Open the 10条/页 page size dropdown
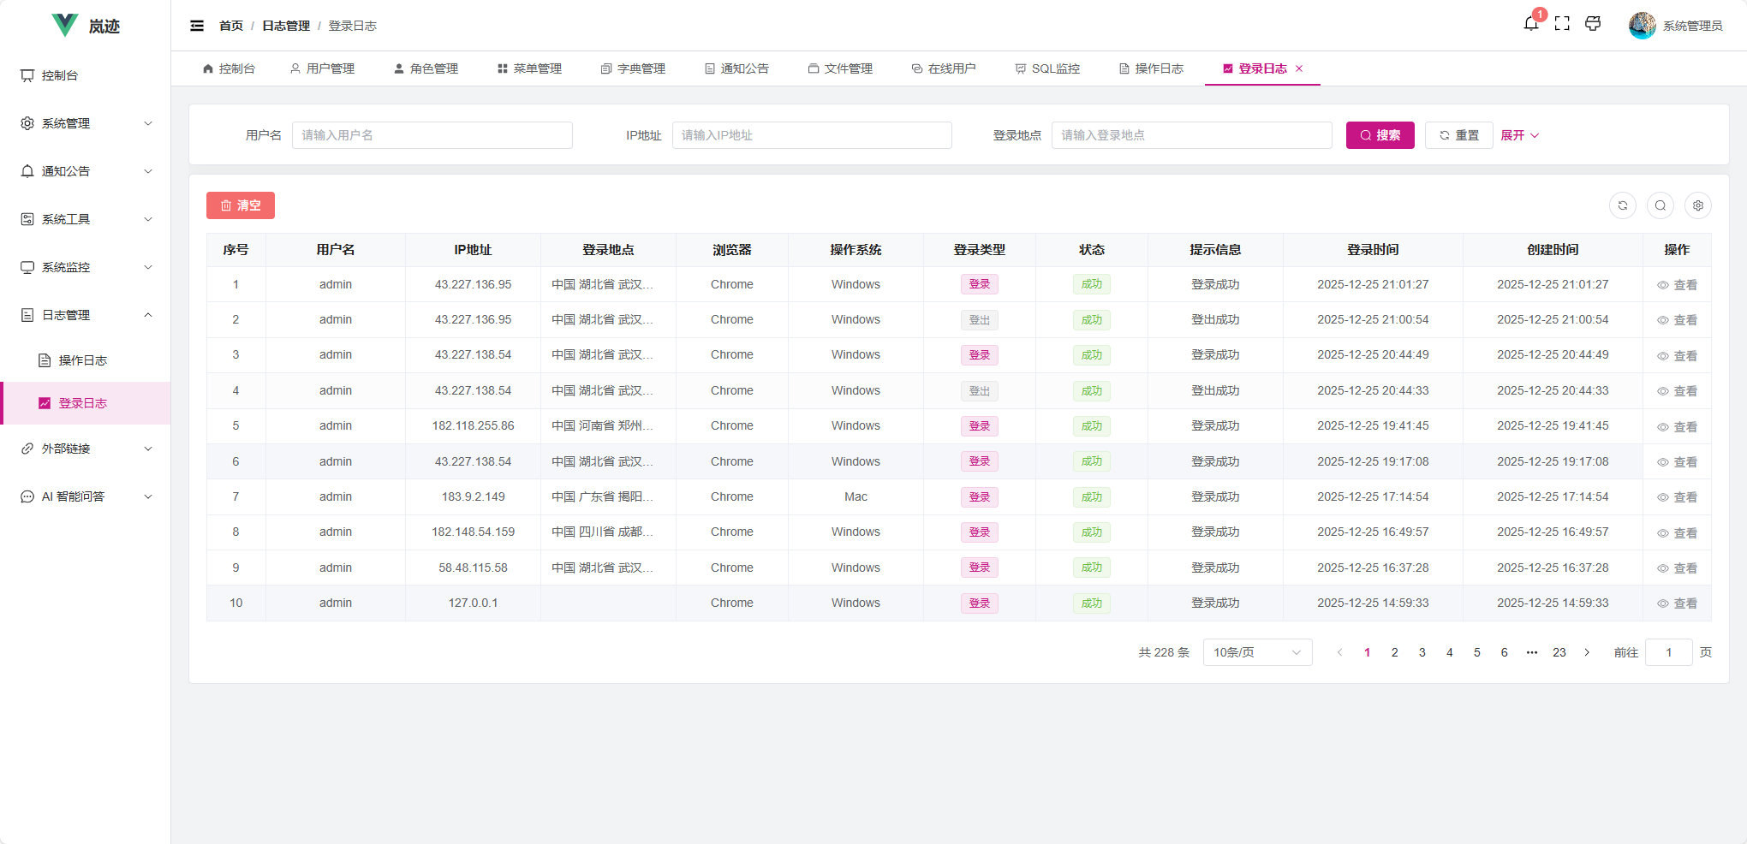1747x844 pixels. [x=1256, y=652]
